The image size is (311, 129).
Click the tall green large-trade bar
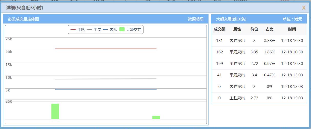pyautogui.click(x=55, y=111)
